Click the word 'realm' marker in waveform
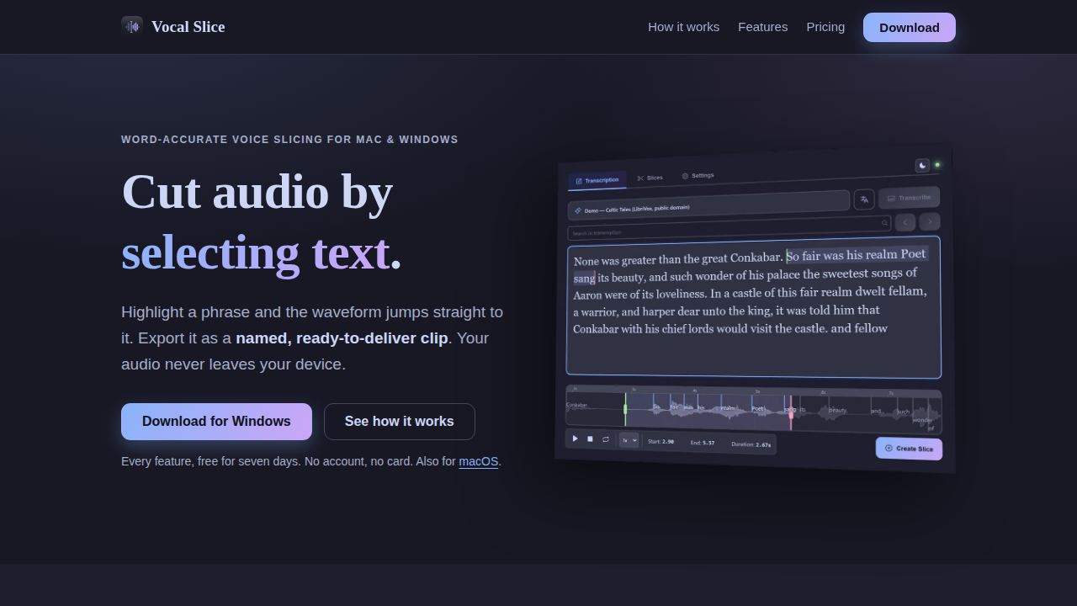 click(x=729, y=408)
